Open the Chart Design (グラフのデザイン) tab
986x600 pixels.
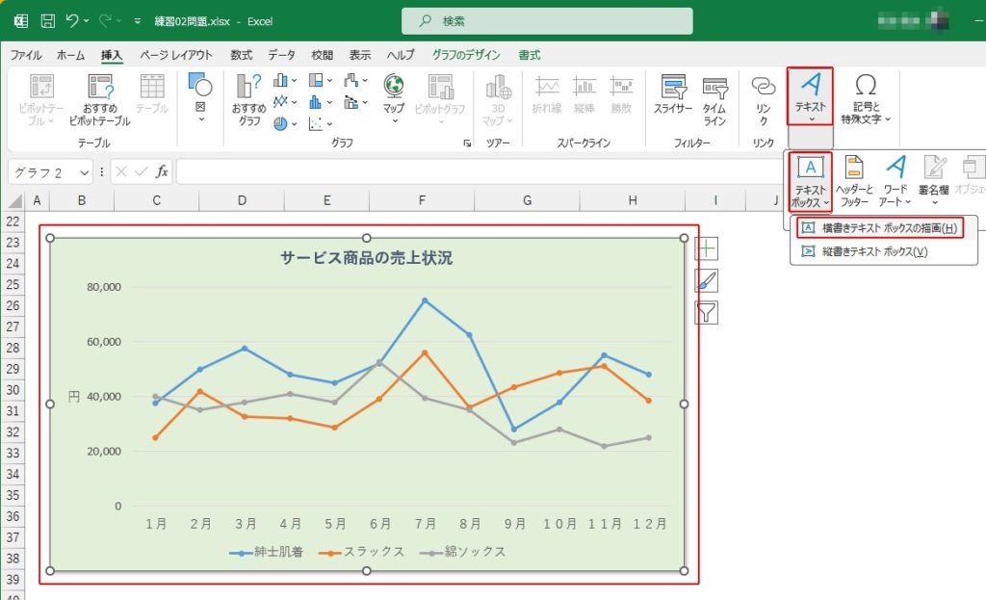pyautogui.click(x=466, y=55)
